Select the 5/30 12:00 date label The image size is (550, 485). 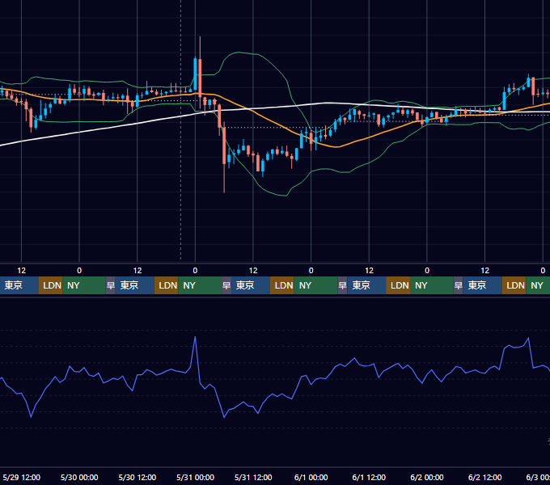(137, 477)
